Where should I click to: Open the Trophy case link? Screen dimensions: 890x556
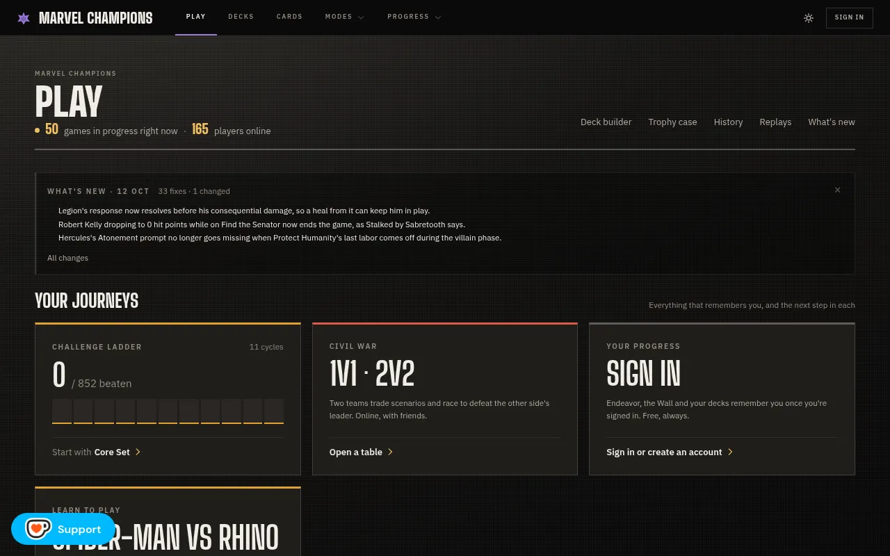click(672, 122)
